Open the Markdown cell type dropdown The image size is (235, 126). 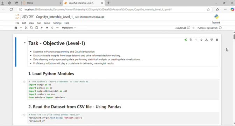69,28
